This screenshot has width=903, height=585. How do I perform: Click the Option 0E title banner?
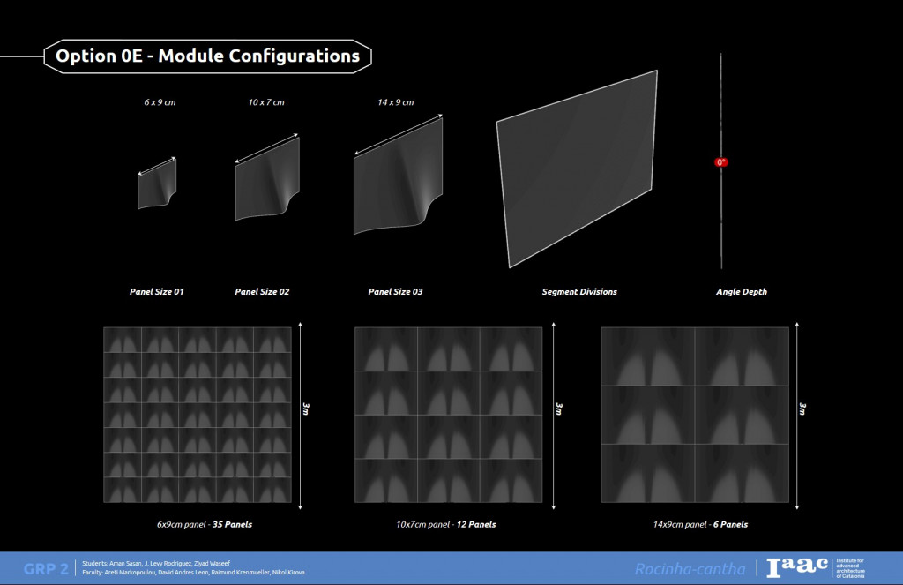(207, 56)
